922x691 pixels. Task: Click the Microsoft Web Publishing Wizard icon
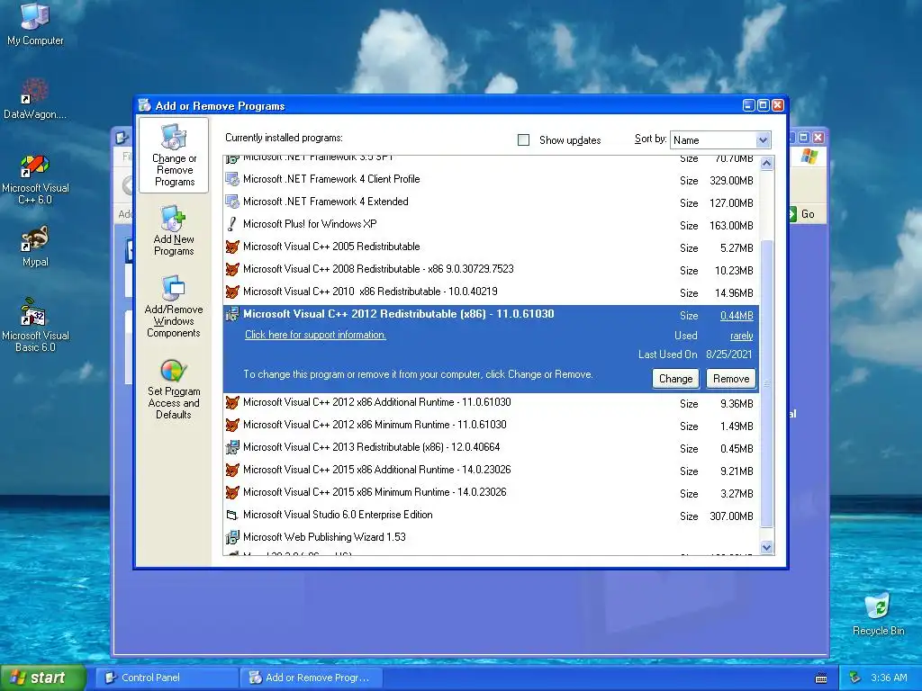232,537
